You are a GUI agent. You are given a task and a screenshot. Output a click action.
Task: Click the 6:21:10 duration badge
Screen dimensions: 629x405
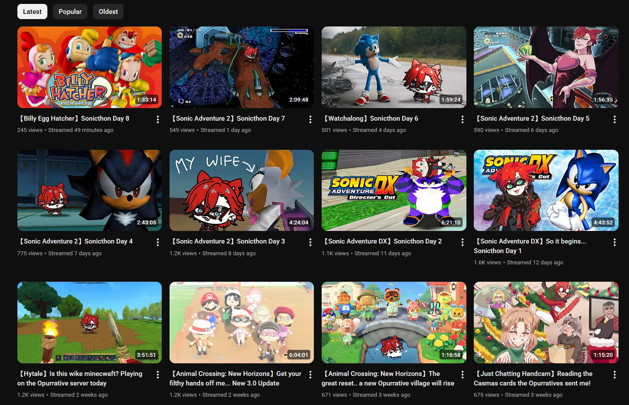pos(451,223)
